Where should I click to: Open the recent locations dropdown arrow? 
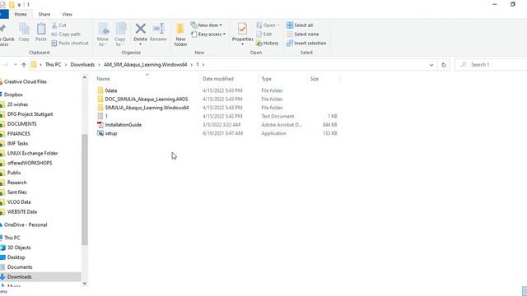click(x=15, y=64)
